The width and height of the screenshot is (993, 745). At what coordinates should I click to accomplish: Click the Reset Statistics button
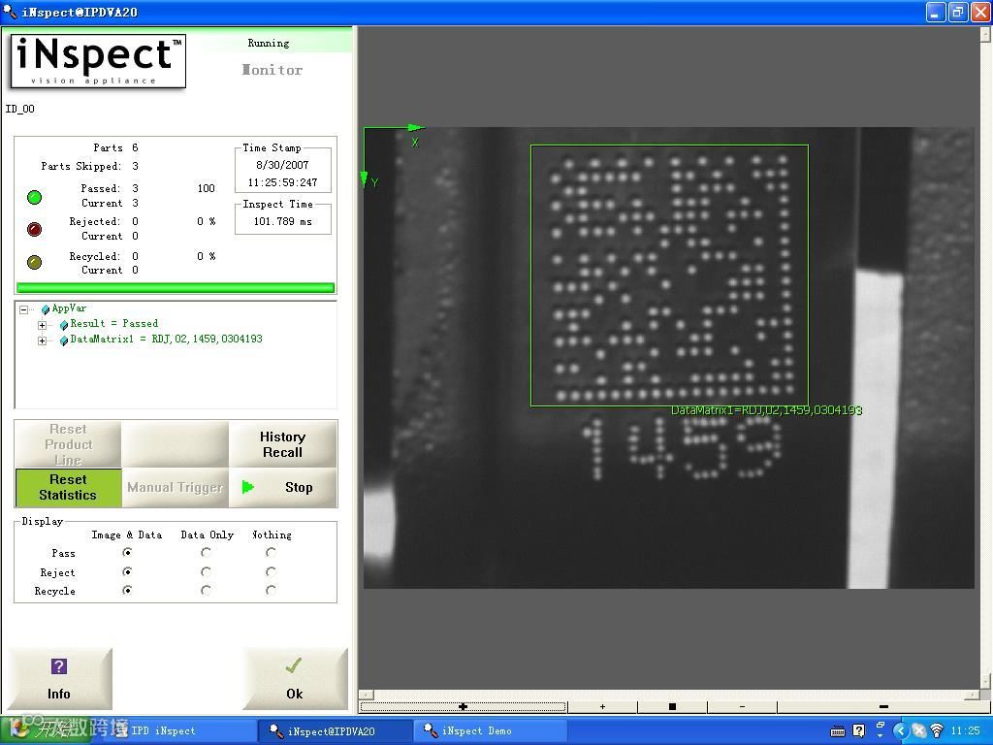tap(68, 487)
